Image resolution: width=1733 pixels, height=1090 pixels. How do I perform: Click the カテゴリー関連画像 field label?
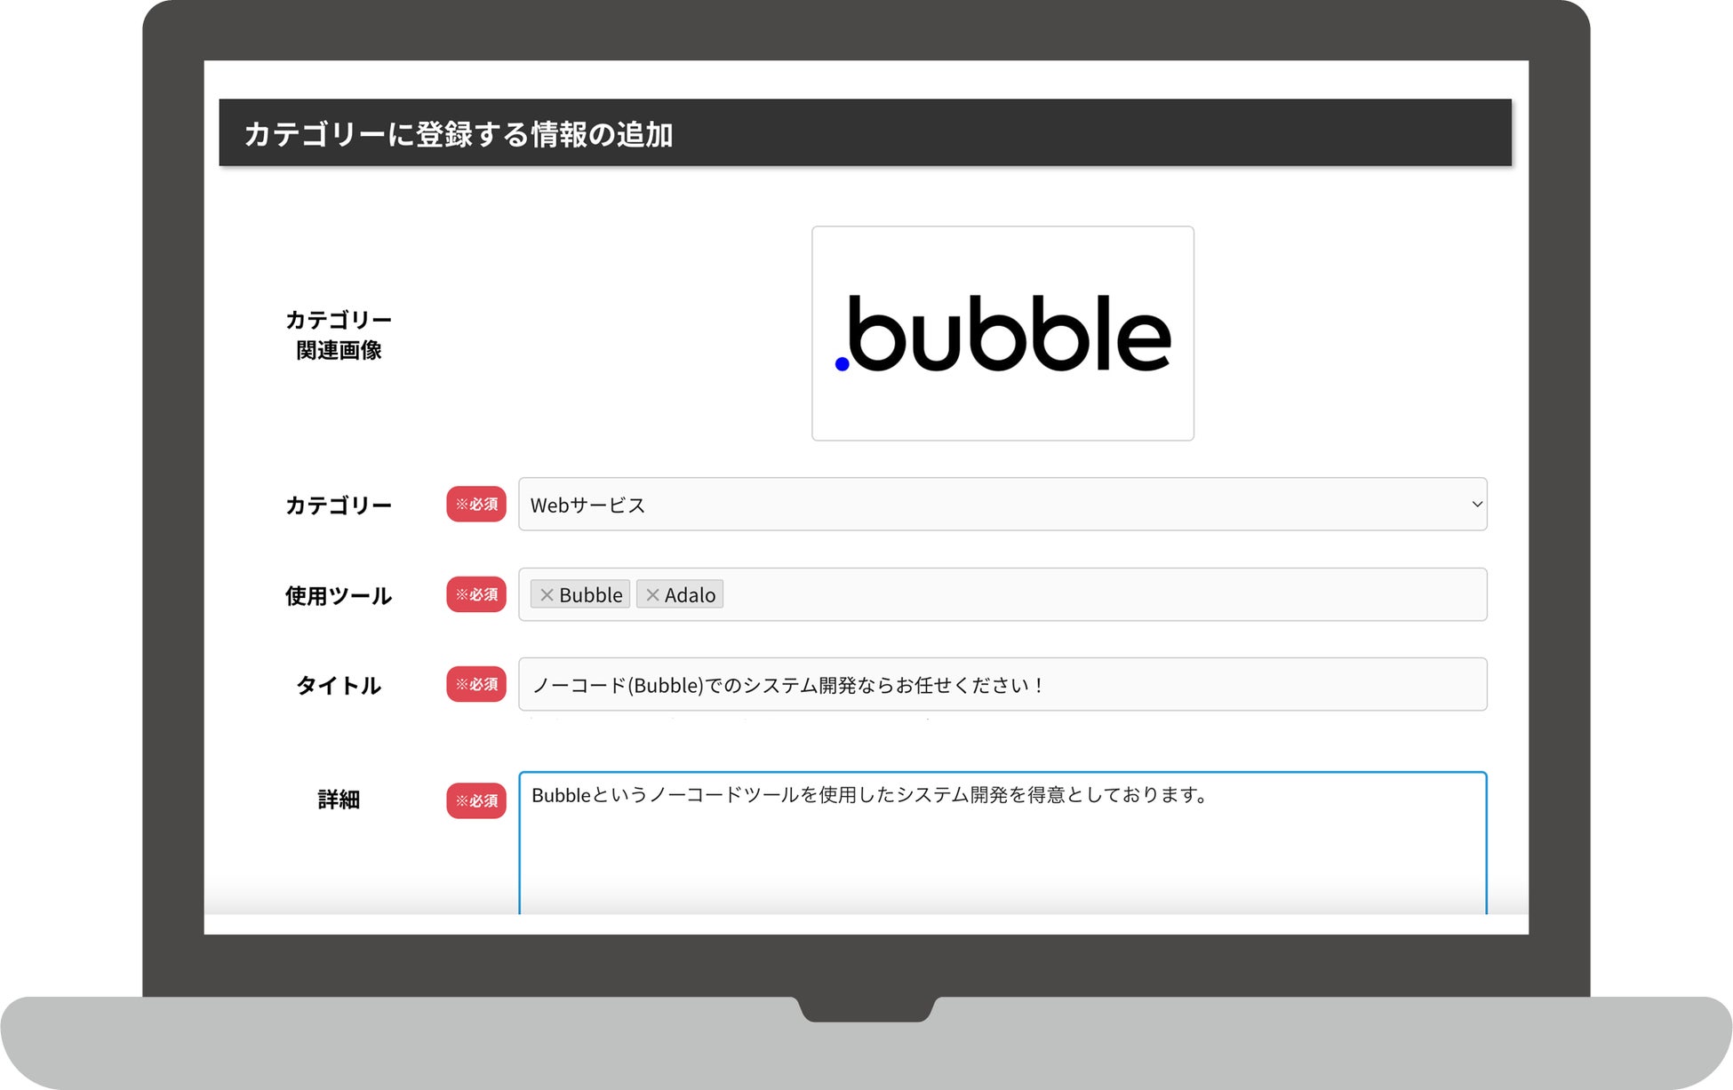coord(339,335)
